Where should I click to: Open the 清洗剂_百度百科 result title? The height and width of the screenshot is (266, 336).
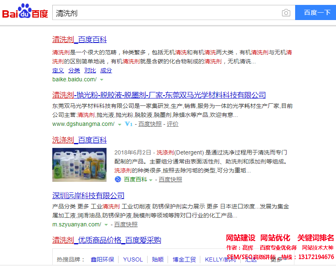pos(79,40)
